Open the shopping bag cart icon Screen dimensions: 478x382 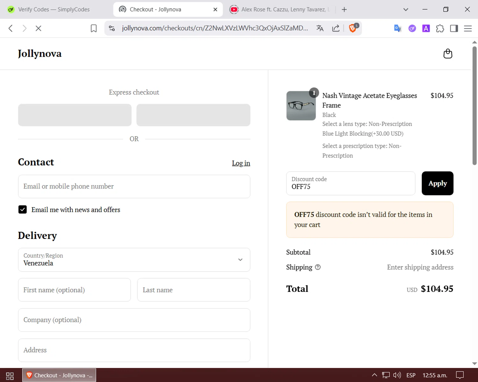448,53
